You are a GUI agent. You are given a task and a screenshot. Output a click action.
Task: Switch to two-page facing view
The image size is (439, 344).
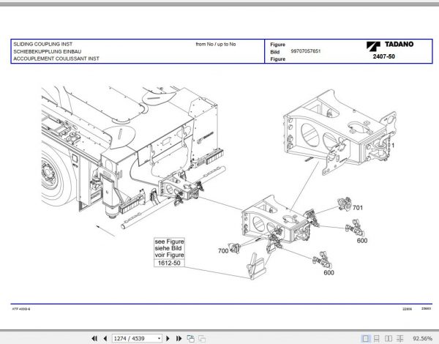pos(389,338)
